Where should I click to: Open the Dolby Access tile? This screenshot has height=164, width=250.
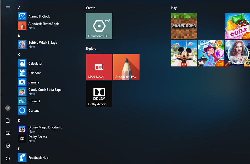click(99, 94)
